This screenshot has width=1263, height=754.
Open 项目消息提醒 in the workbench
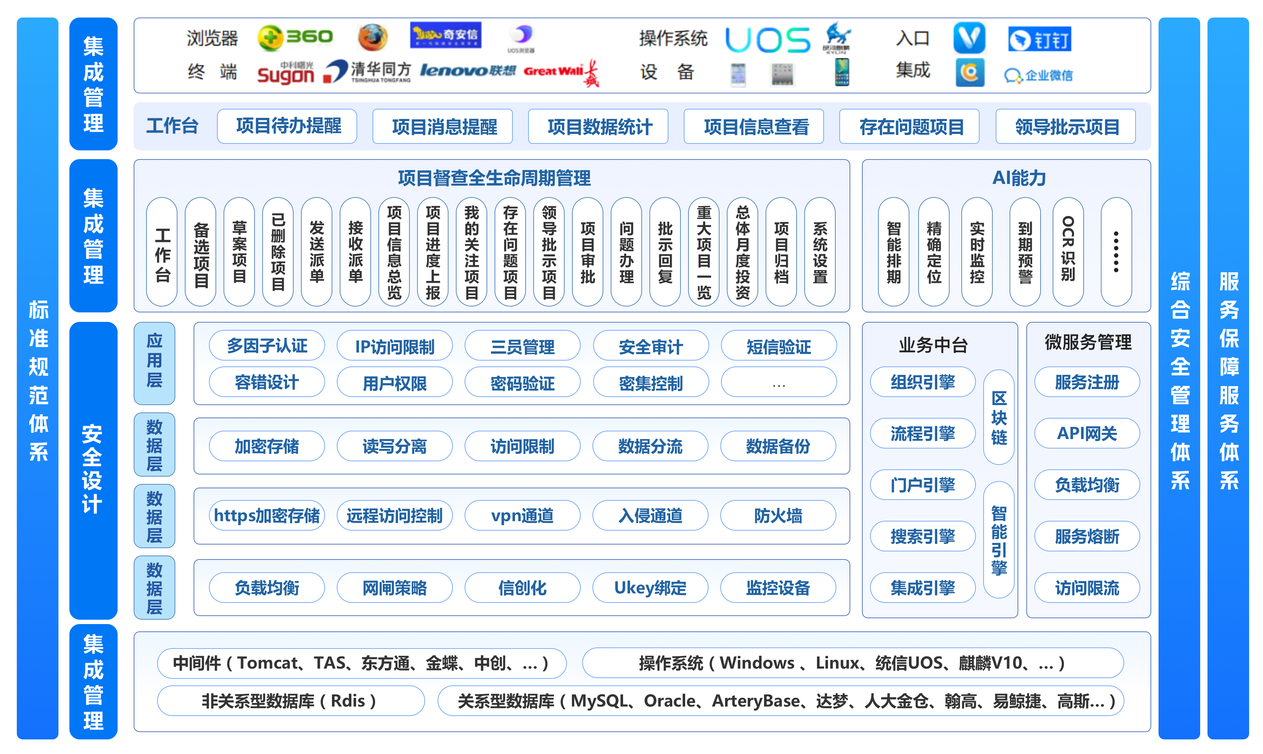pos(443,126)
